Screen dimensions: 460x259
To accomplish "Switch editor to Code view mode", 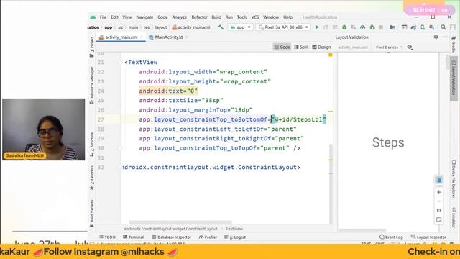I will [282, 47].
